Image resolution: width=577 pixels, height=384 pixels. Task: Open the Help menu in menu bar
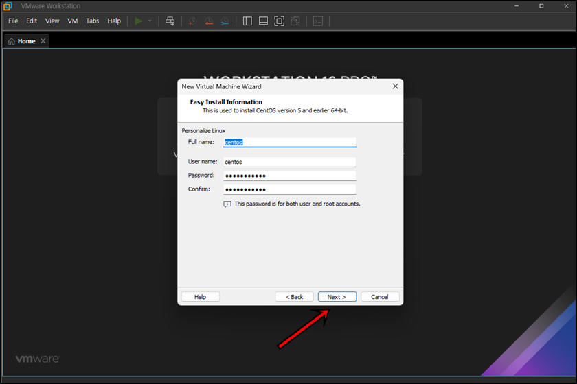(x=114, y=21)
